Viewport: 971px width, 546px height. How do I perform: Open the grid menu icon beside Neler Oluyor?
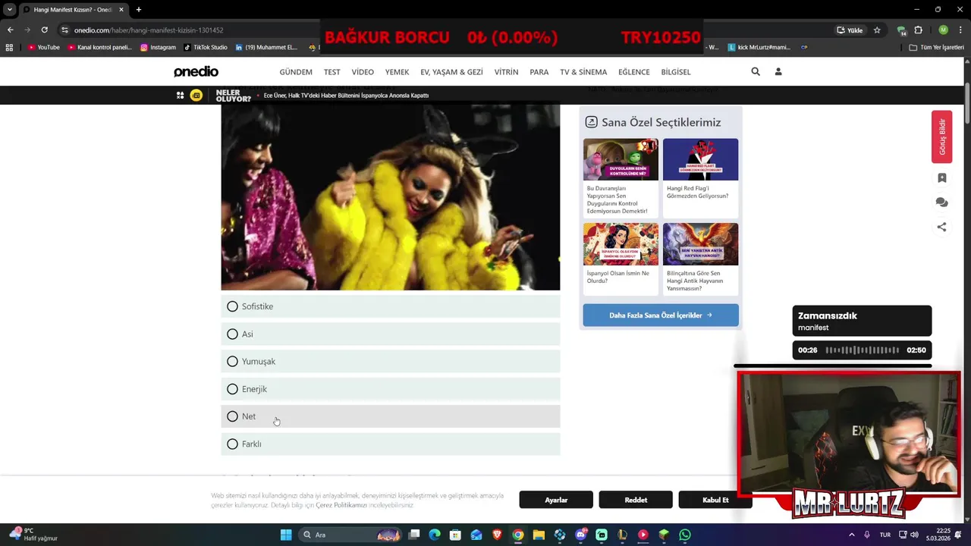coord(180,96)
